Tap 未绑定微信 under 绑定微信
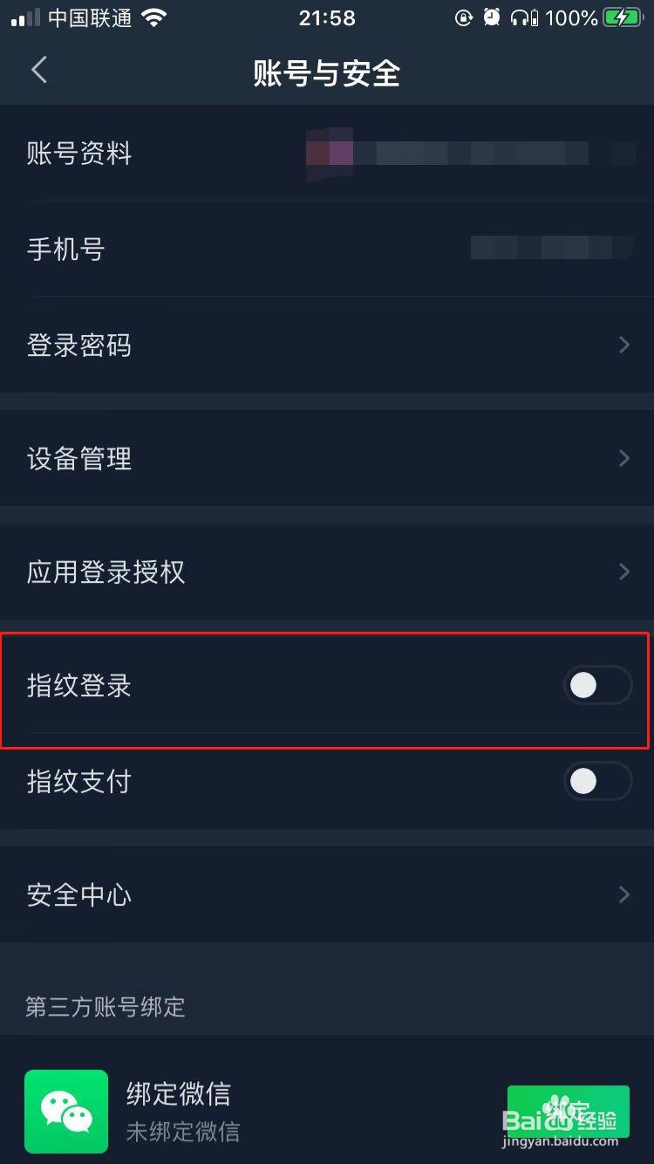 point(181,1132)
